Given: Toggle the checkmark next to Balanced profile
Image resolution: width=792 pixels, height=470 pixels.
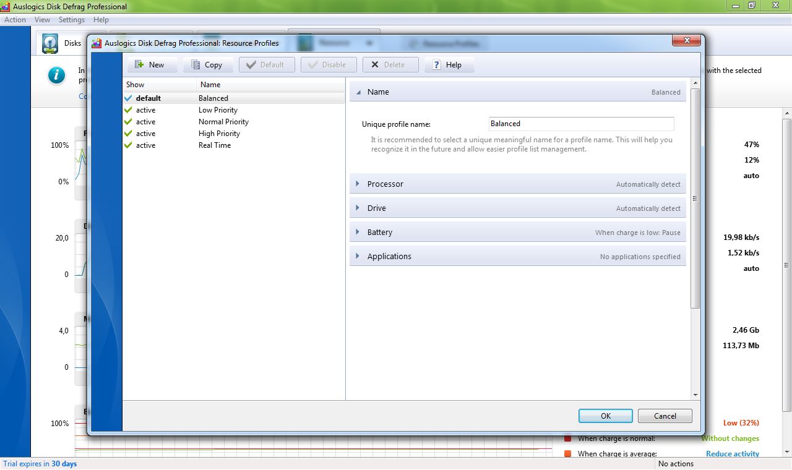Looking at the screenshot, I should pos(128,98).
